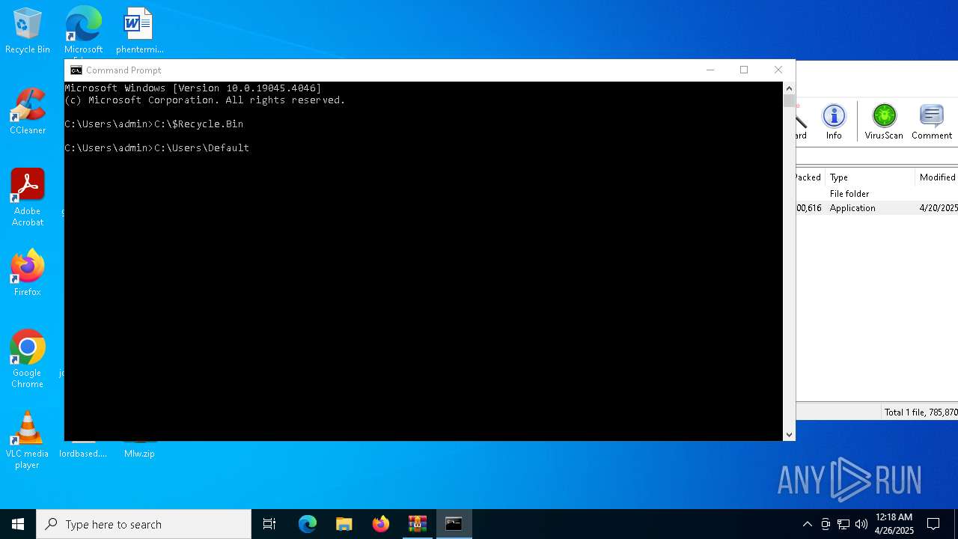The image size is (958, 539).
Task: Click the Info button in WinRAR toolbar
Action: (x=834, y=122)
